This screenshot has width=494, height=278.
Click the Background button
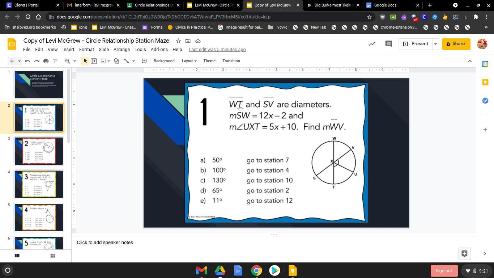coord(164,61)
